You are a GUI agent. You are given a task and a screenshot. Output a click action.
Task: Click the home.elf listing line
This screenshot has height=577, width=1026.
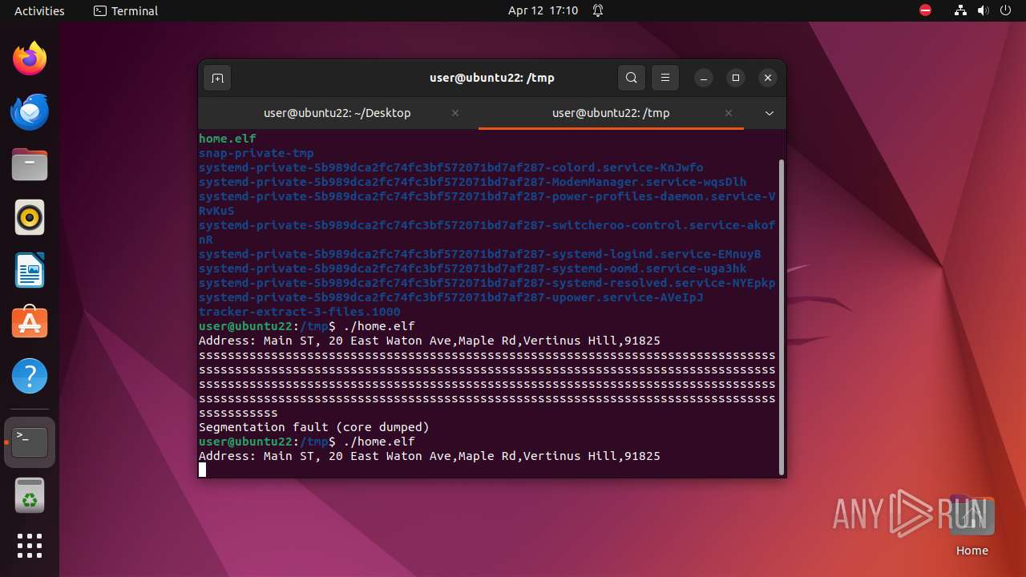(228, 139)
